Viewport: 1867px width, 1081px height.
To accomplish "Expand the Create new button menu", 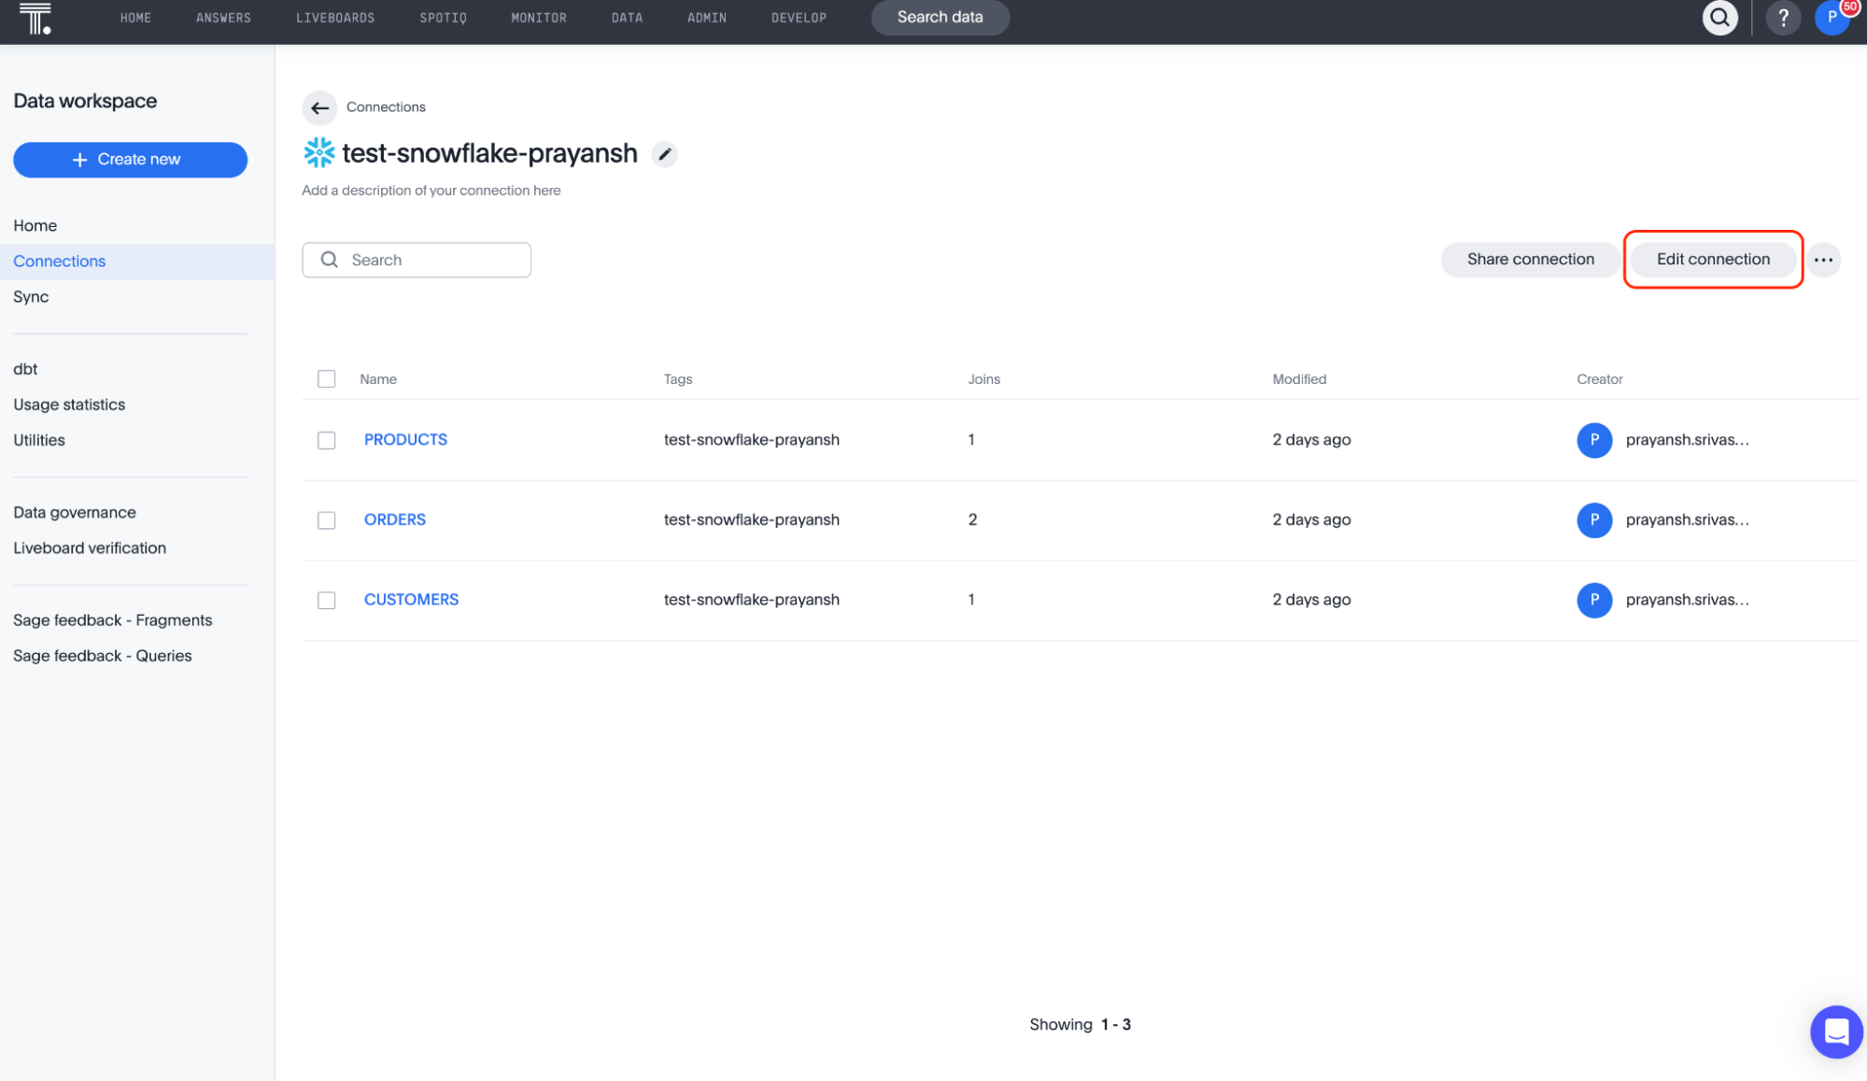I will coord(130,160).
